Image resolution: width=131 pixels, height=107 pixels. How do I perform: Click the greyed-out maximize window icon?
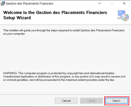(x=112, y=3)
